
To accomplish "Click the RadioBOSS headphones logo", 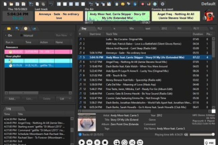I will [208, 15].
